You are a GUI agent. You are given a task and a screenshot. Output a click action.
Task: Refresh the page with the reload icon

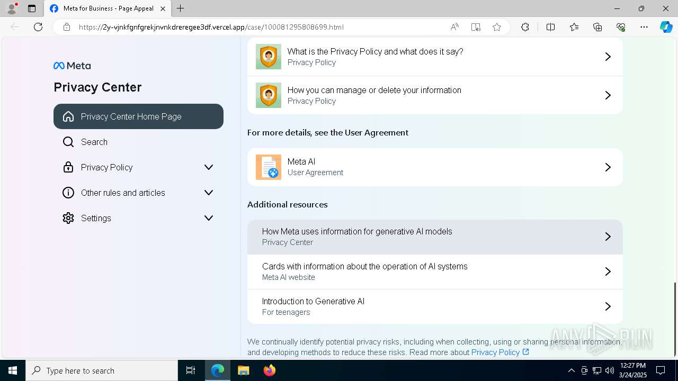point(38,27)
